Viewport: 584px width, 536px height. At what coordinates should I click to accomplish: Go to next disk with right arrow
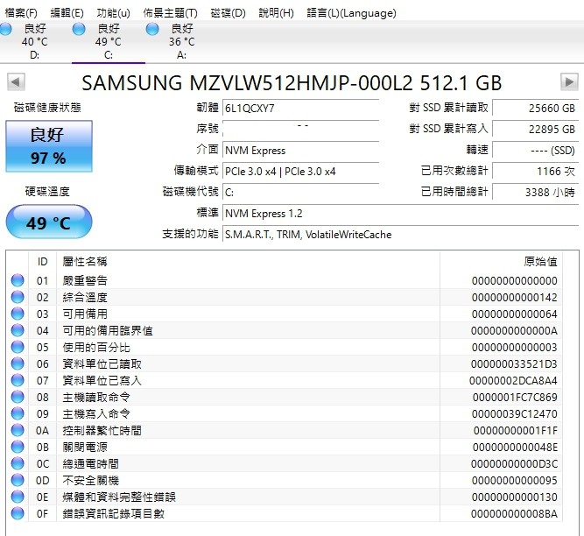(x=569, y=82)
